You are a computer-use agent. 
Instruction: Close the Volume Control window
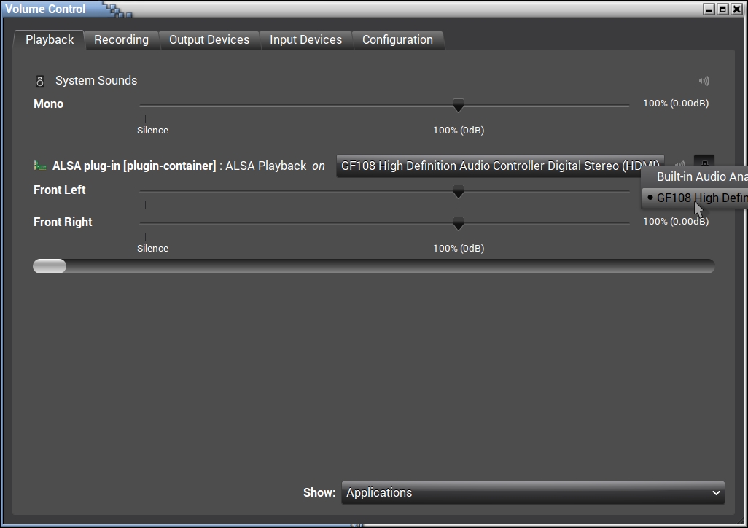click(736, 9)
